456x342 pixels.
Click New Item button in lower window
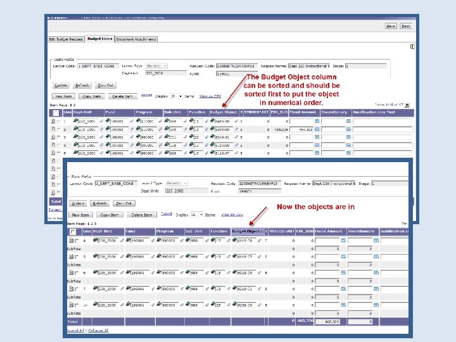tap(80, 215)
